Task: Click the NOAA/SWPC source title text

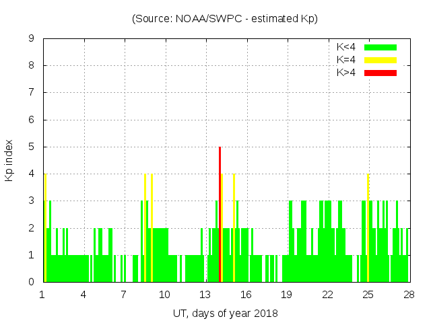Action: (x=225, y=19)
